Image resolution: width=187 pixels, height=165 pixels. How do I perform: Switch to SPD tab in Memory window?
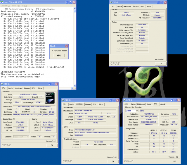point(142,6)
